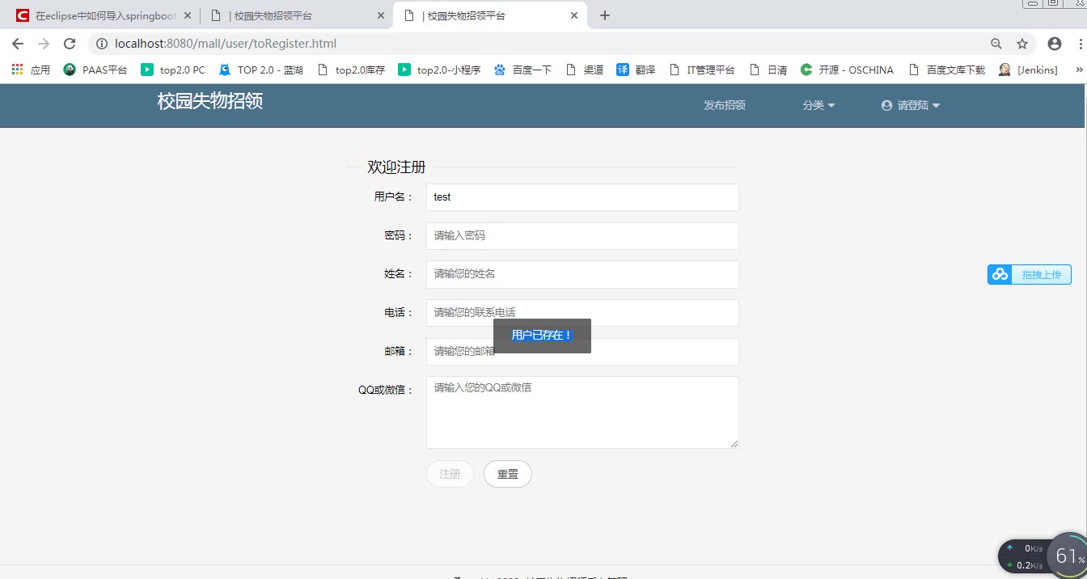Open the 日清 bookmark
1087x579 pixels.
tap(768, 70)
